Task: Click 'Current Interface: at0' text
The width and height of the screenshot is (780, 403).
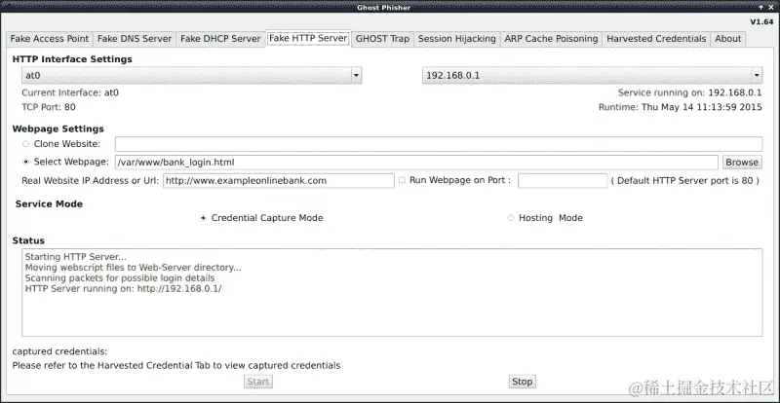Action: point(70,92)
